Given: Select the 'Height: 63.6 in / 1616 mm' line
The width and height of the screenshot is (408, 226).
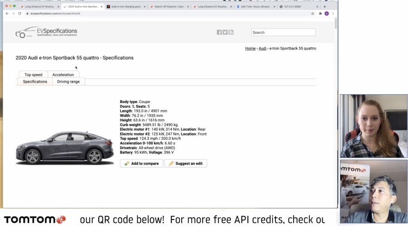Looking at the screenshot, I should (142, 120).
